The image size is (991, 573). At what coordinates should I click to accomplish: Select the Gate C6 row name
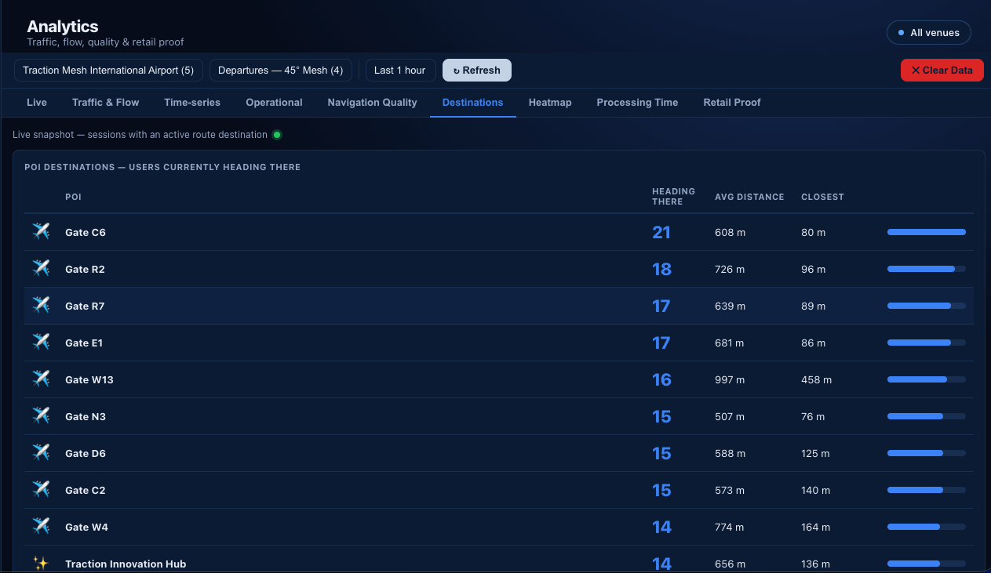(x=86, y=233)
